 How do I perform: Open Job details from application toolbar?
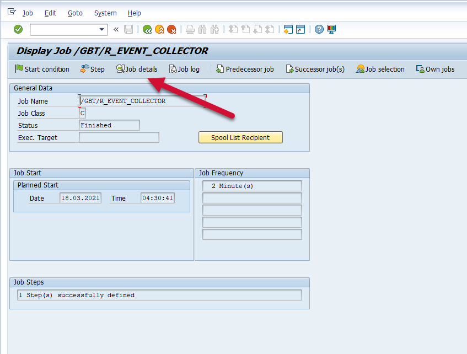(137, 69)
